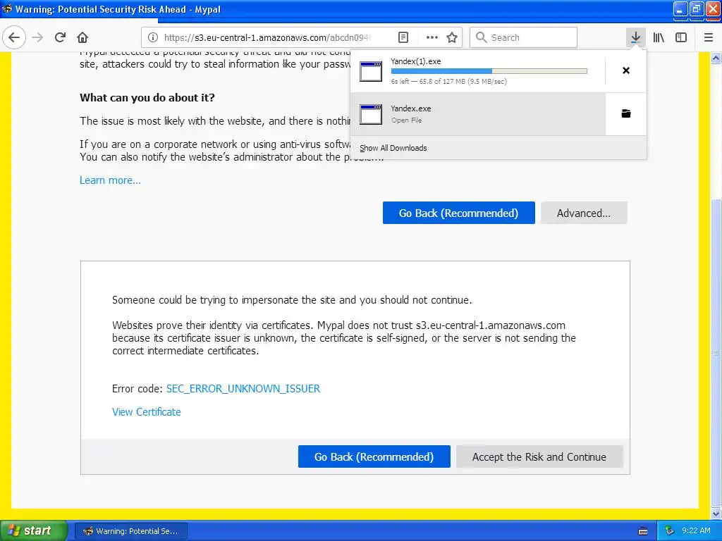The height and width of the screenshot is (541, 722).
Task: Open the Yandex.exe downloaded file entry
Action: coord(478,114)
